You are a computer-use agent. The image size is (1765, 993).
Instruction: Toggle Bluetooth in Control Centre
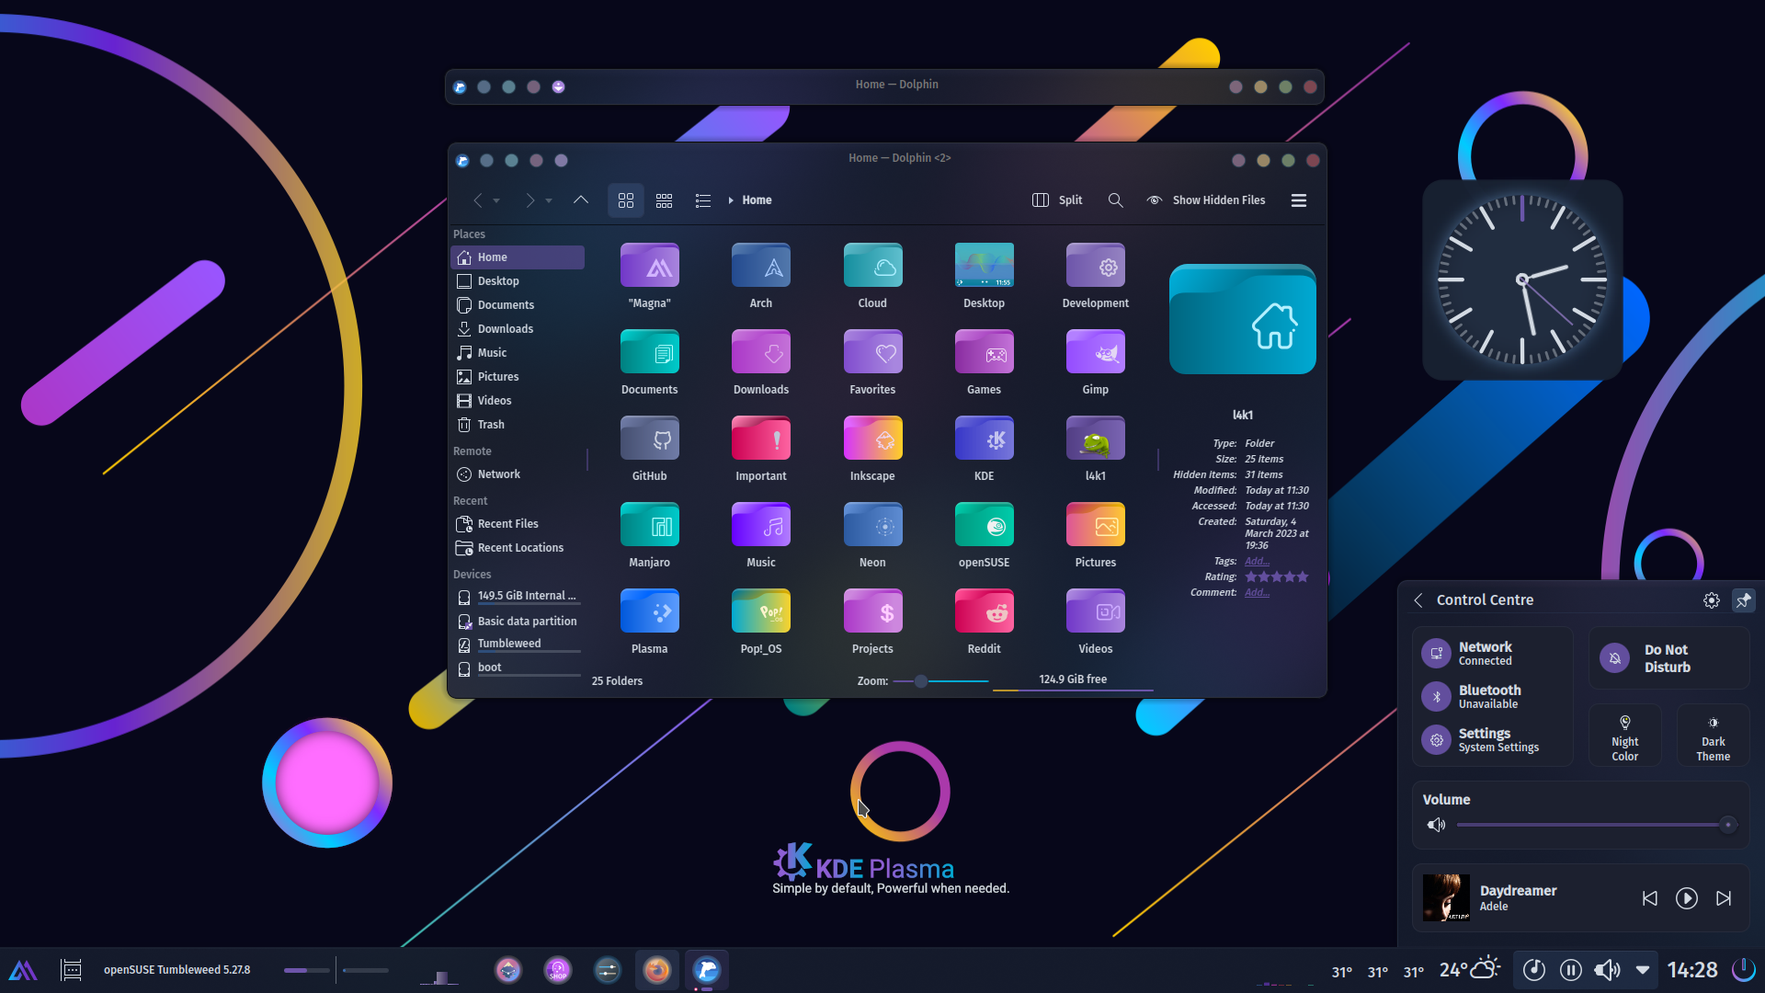click(x=1436, y=697)
